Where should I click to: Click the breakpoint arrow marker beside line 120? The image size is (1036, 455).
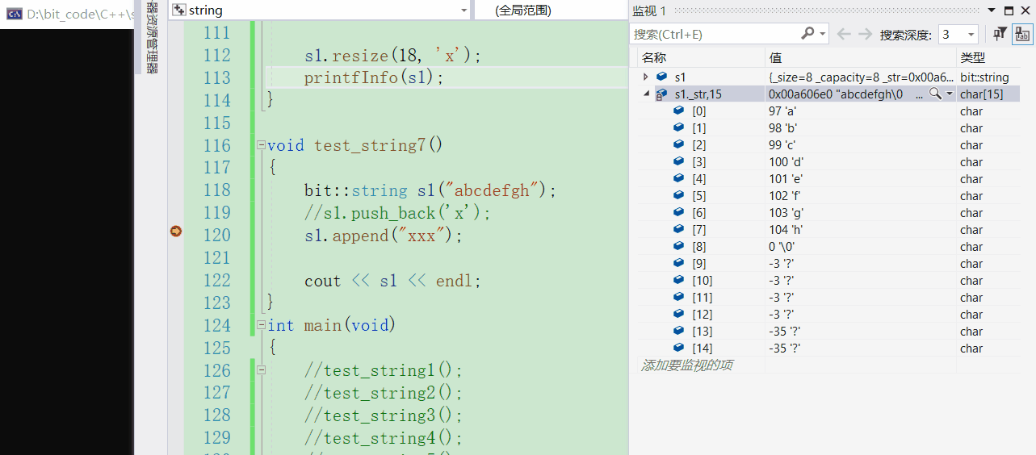point(176,232)
